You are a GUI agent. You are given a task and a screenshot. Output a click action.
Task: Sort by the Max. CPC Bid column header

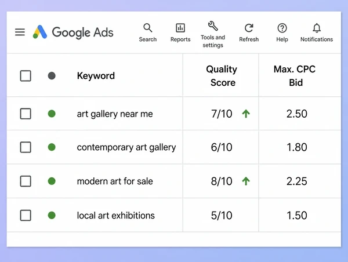(x=295, y=76)
